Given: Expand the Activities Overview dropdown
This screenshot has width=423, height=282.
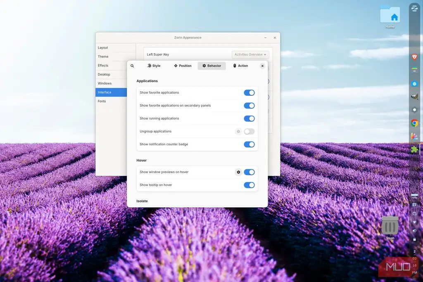Looking at the screenshot, I should click(x=250, y=55).
